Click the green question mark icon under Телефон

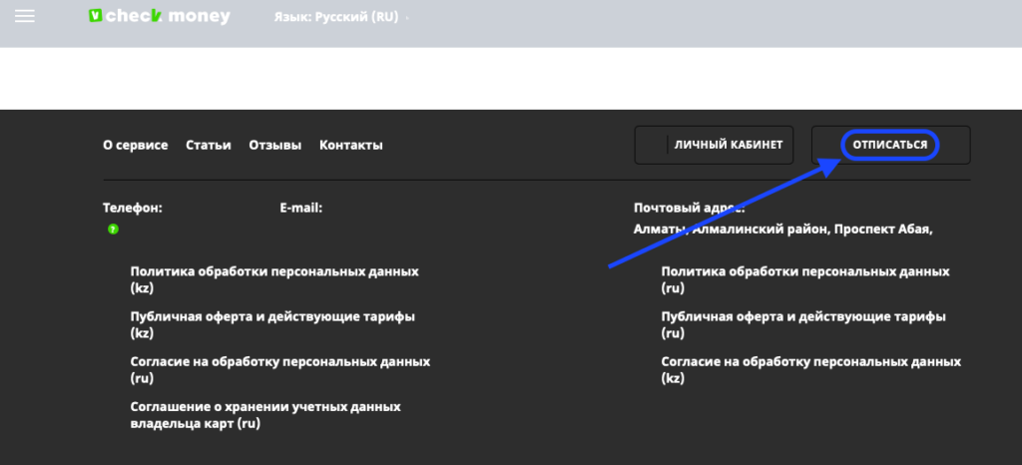coord(113,229)
